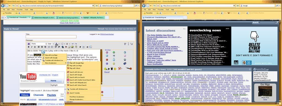Click the [More] smilies link
282x106 pixels.
pyautogui.click(x=107, y=72)
